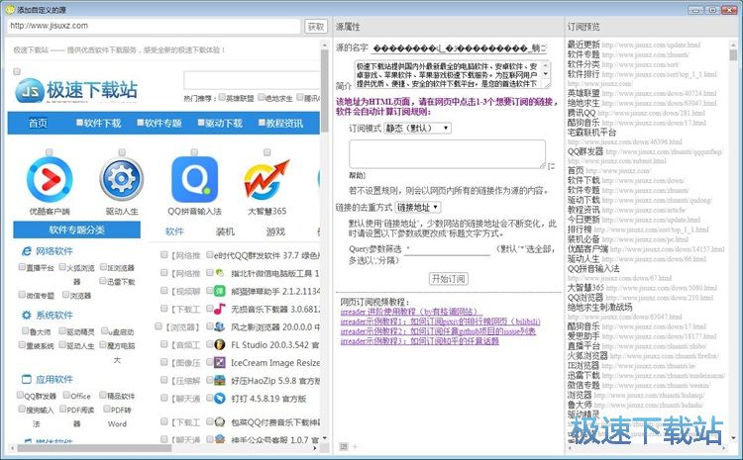Check the 英雄联盟 checkbox under 热门推荐
Screen dimensions: 743x460
(222, 97)
